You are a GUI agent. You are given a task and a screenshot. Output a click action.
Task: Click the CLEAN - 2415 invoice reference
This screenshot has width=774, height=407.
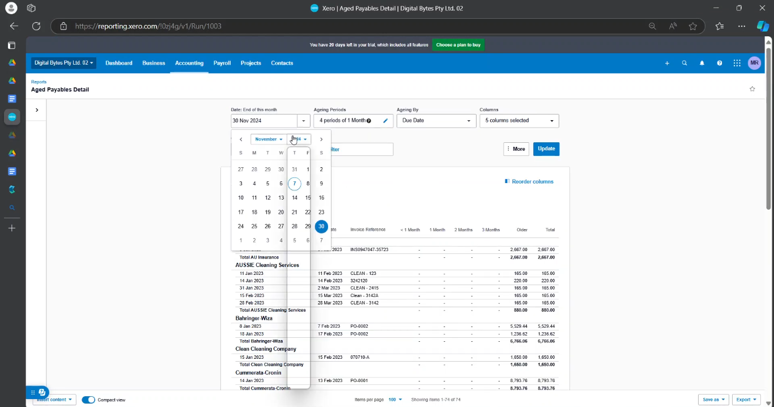point(363,289)
